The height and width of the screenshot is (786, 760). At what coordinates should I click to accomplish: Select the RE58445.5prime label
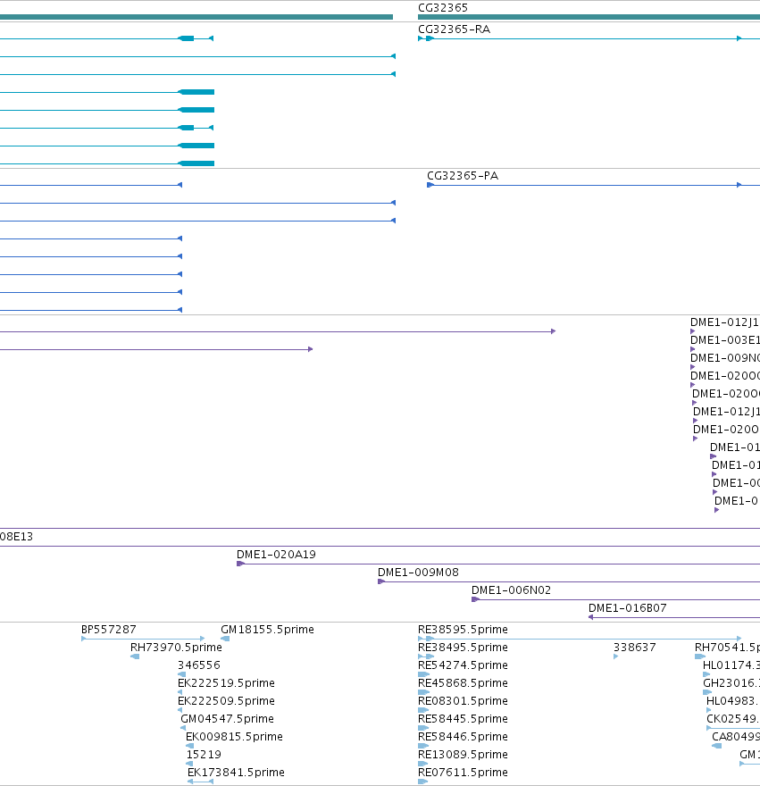(463, 719)
